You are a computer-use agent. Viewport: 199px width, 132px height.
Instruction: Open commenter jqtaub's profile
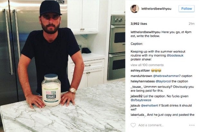point(135,105)
